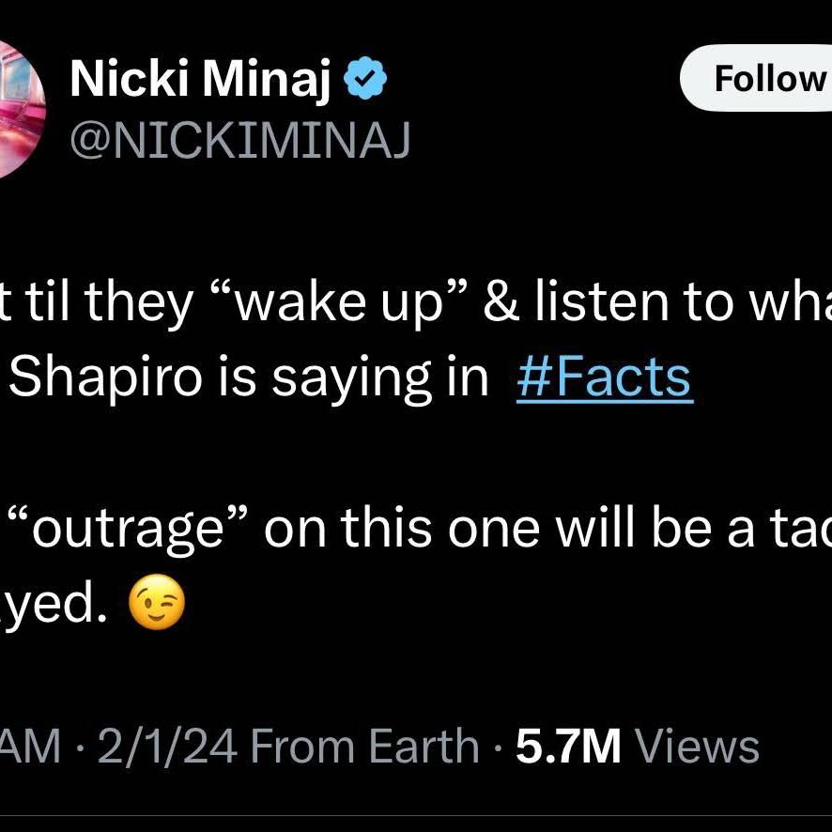Click the 5.7M view count
The image size is (832, 832).
pyautogui.click(x=568, y=746)
